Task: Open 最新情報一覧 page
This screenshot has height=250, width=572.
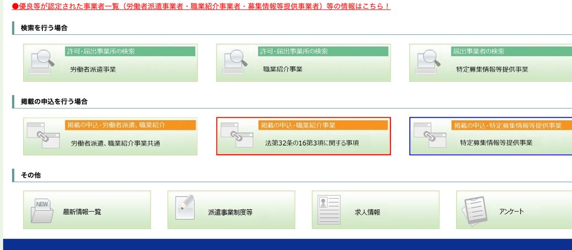Action: point(87,210)
